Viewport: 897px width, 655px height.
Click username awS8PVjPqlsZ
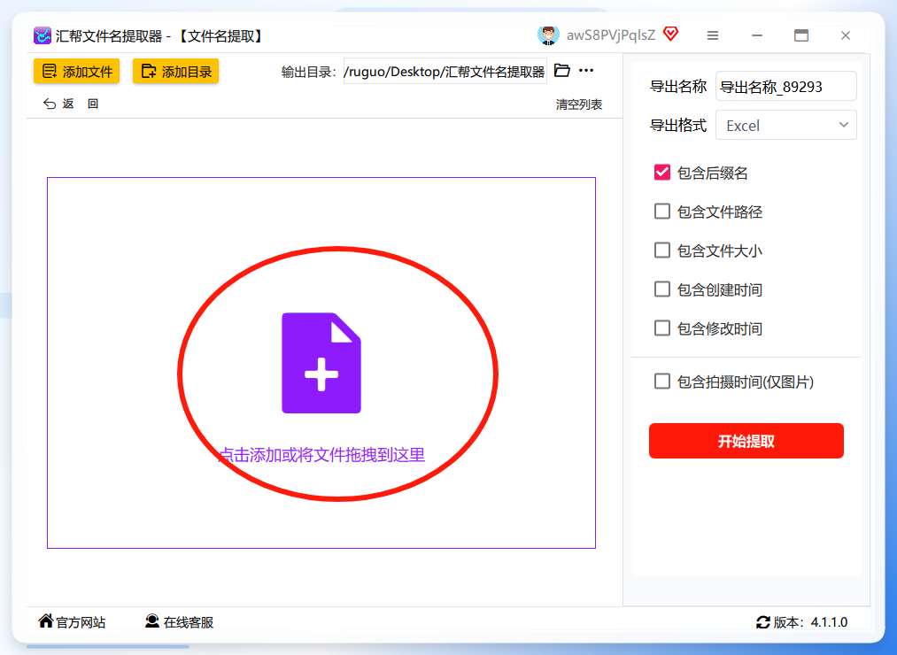pyautogui.click(x=611, y=35)
